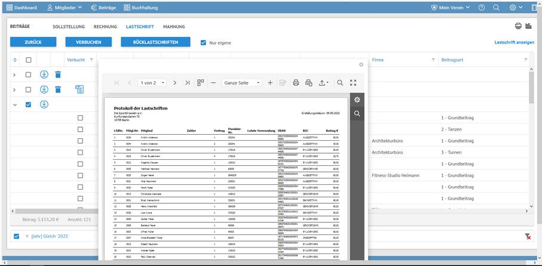Open the page selector showing 1 von 2
Viewport: 542px width, 266px height.
pyautogui.click(x=152, y=83)
